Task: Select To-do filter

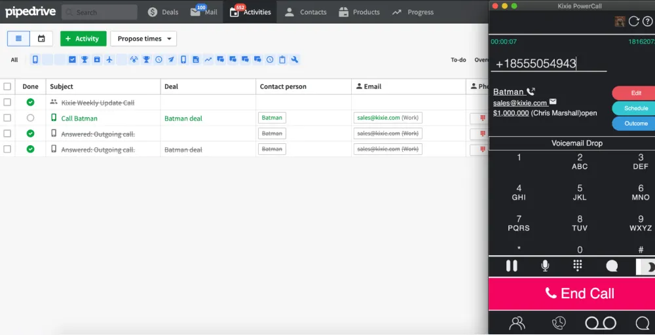Action: [x=458, y=60]
